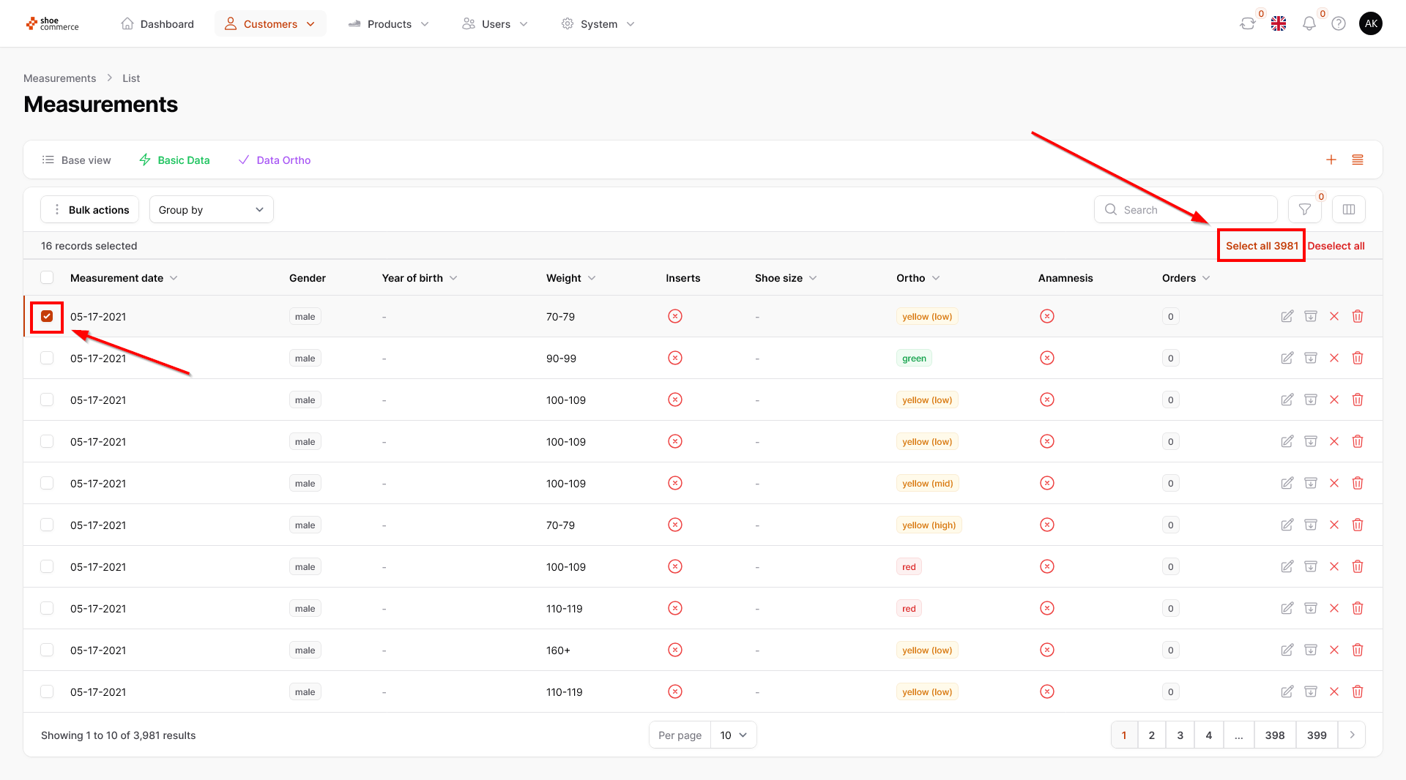The width and height of the screenshot is (1406, 780).
Task: Edit the 90-99 weight measurement row
Action: pyautogui.click(x=1287, y=359)
